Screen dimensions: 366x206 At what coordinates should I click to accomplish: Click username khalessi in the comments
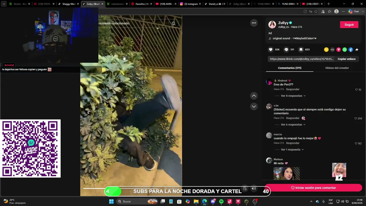coord(283,81)
